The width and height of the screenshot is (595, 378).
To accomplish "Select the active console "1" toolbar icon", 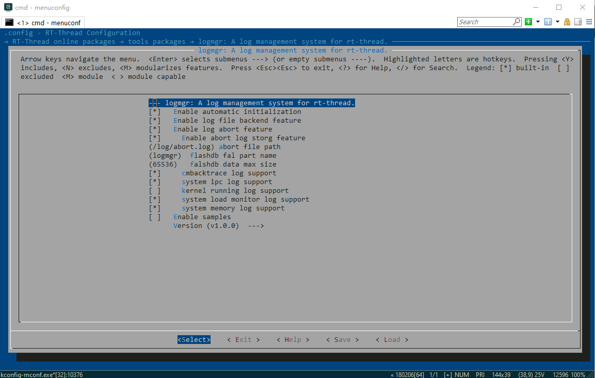I will (x=548, y=22).
